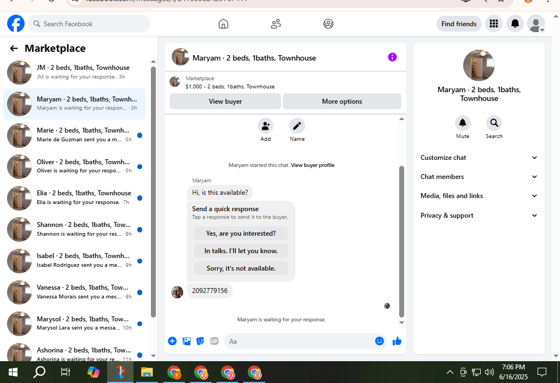Open more actions plus icon in composer

[172, 341]
